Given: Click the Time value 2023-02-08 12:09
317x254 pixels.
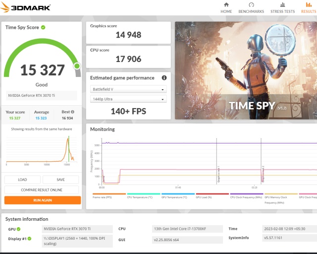Looking at the screenshot, I should click(x=289, y=229).
